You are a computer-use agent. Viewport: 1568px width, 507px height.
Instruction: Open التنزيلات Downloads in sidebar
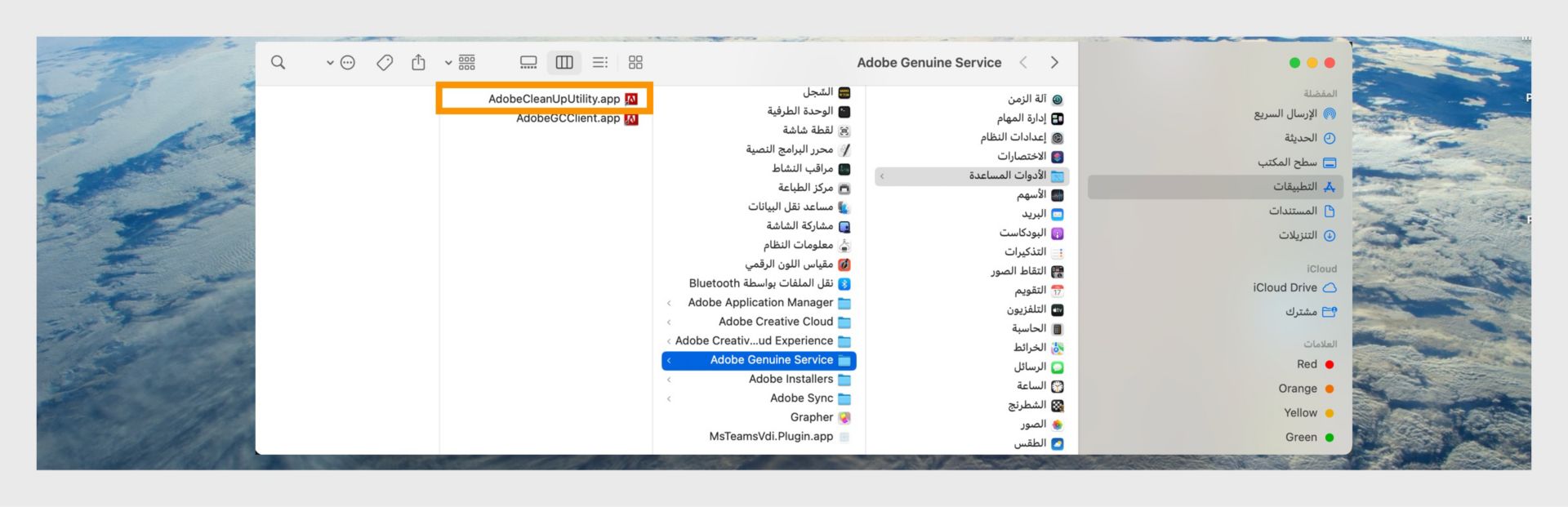point(1307,236)
